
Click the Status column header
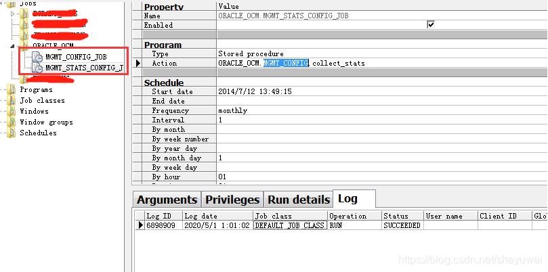click(x=402, y=216)
